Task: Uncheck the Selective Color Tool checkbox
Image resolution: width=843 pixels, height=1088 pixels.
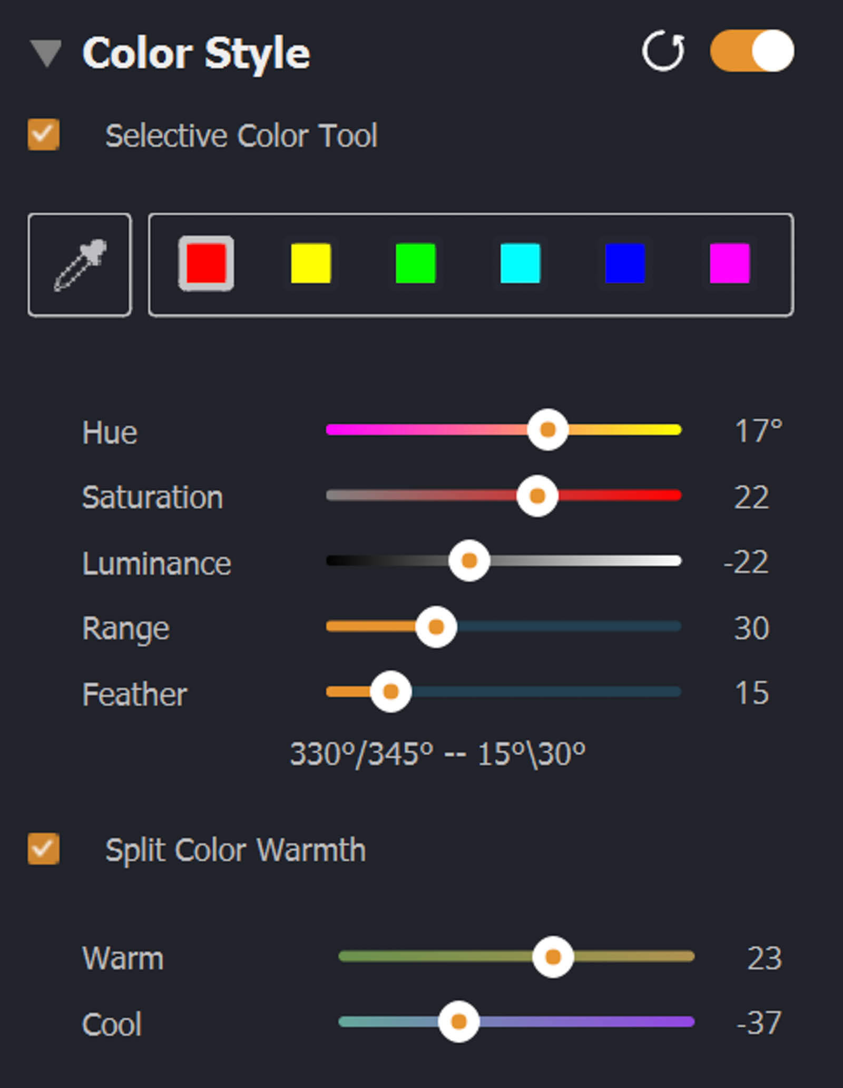Action: 44,135
